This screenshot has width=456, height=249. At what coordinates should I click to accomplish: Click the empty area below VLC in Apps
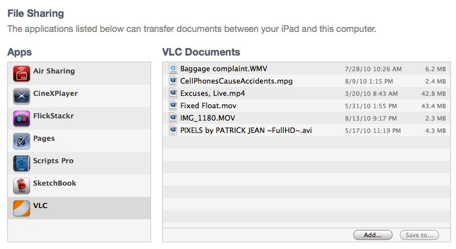click(x=79, y=230)
